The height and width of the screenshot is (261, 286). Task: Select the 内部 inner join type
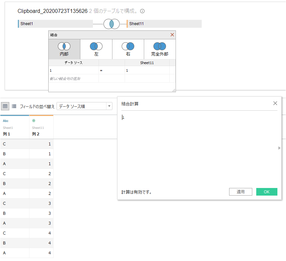coord(64,49)
